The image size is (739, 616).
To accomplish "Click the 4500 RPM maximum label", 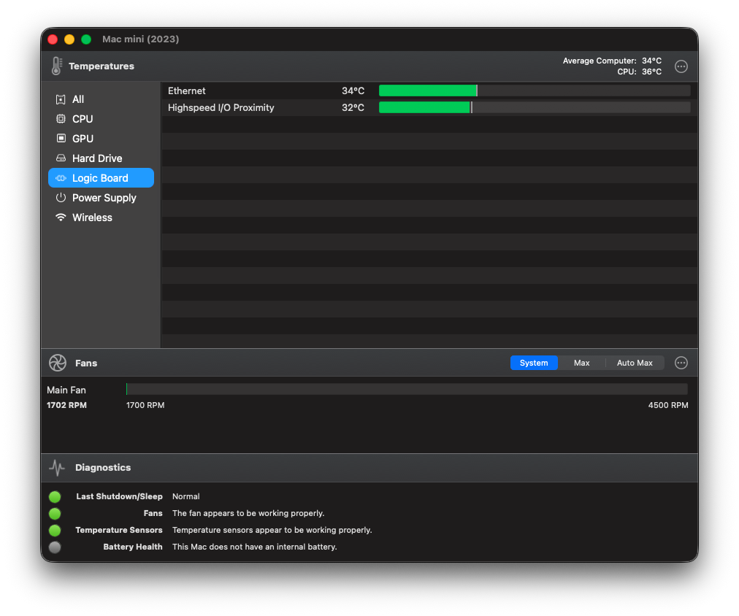I will [668, 406].
